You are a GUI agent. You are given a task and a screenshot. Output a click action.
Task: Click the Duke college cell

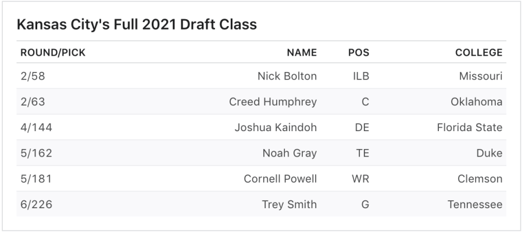pyautogui.click(x=491, y=153)
